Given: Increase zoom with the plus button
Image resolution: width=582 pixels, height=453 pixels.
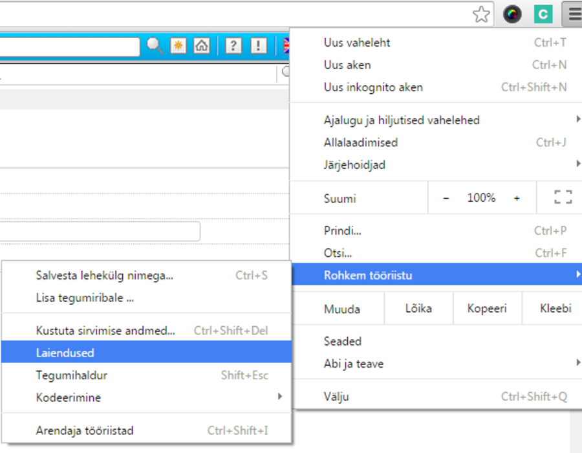Looking at the screenshot, I should click(x=517, y=198).
